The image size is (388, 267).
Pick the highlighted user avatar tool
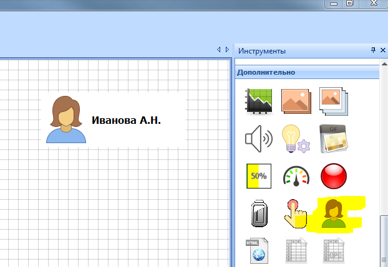coord(333,214)
